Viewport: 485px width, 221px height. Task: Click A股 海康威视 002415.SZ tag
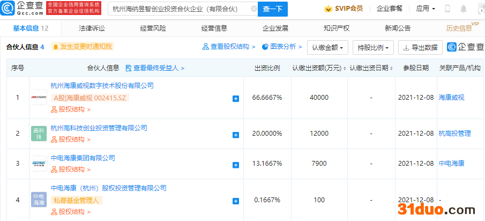(x=90, y=98)
